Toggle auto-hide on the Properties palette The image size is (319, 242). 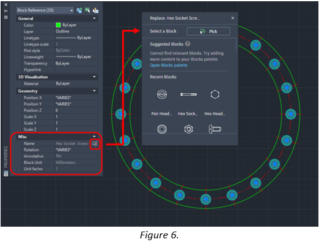pos(6,11)
